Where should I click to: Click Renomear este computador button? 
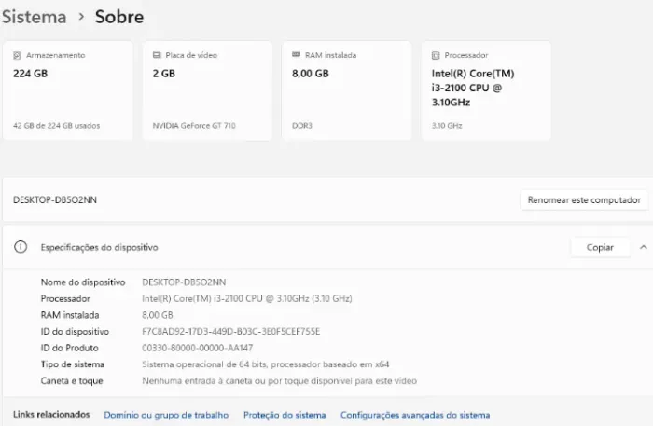pyautogui.click(x=584, y=200)
